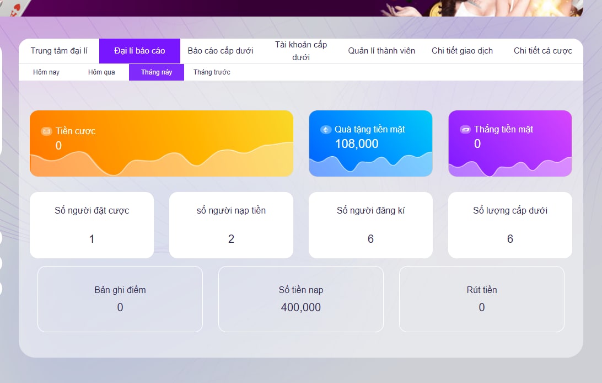Click the số người nạp tiền count 2

coord(231,239)
